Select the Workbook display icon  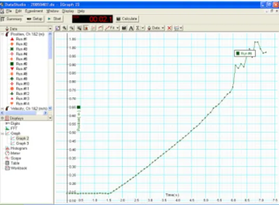(7, 168)
